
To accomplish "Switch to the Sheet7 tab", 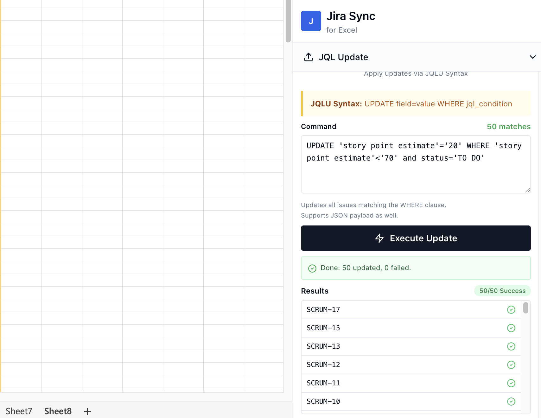I will click(19, 411).
